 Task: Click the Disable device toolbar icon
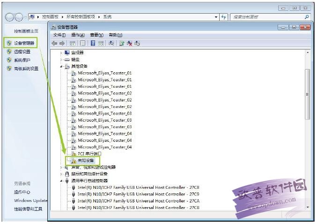click(x=137, y=43)
